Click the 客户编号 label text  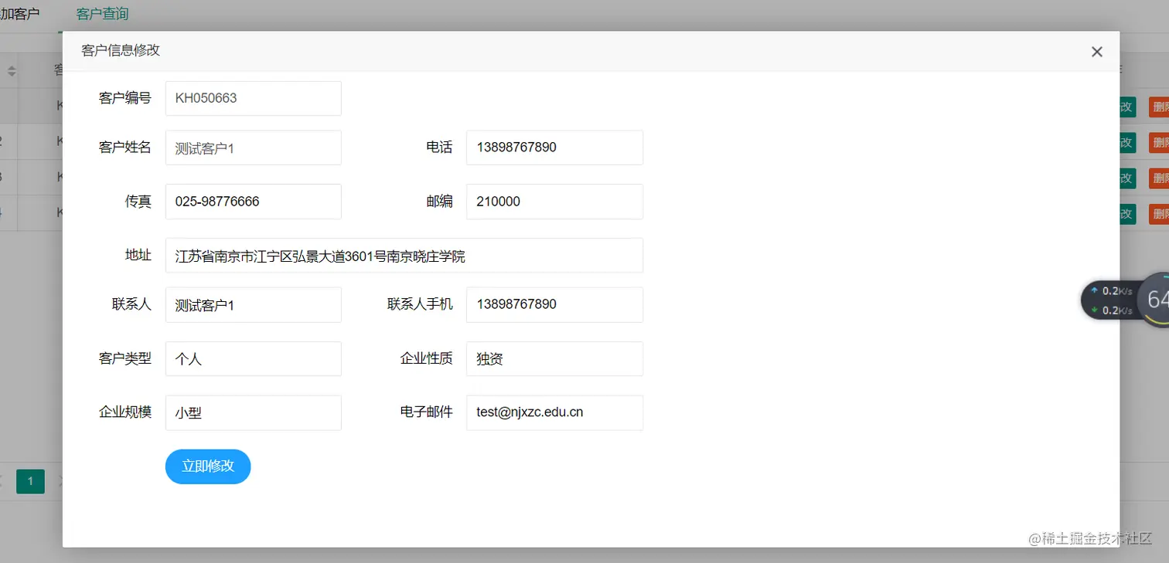[x=125, y=98]
